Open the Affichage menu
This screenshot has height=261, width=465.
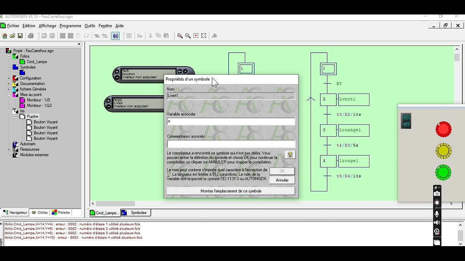(x=47, y=26)
